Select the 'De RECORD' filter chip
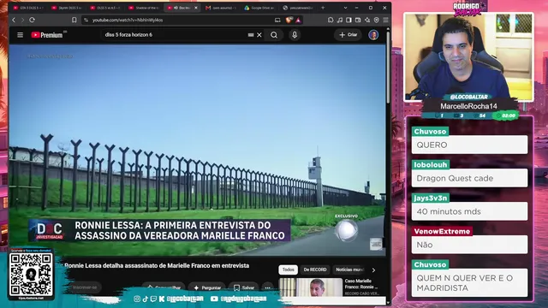548x308 pixels. coord(315,269)
